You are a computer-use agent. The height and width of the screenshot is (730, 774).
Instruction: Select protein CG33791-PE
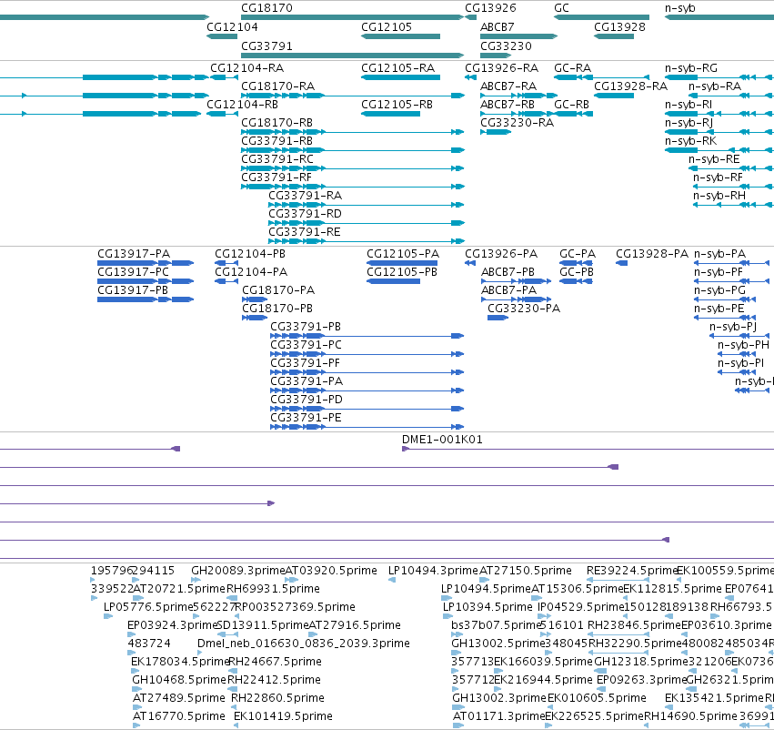367,427
